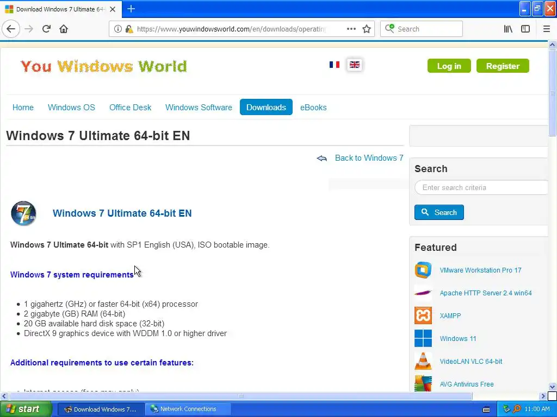The width and height of the screenshot is (557, 417).
Task: Click the Log in button
Action: pyautogui.click(x=449, y=66)
